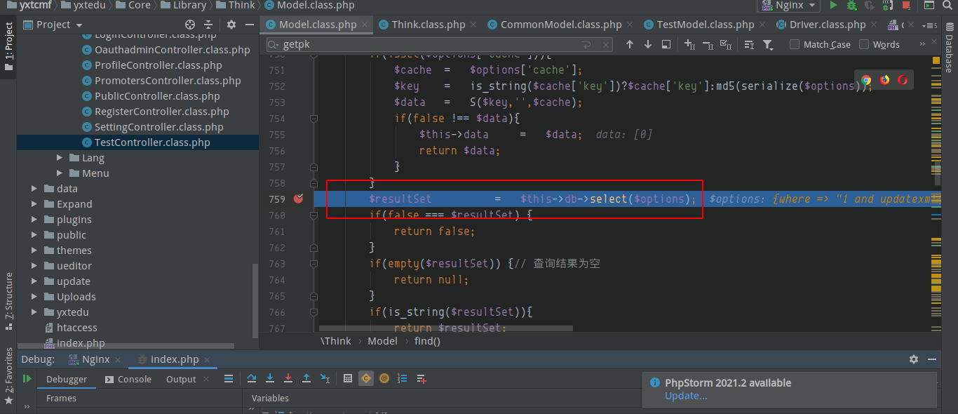Open the Output debug tab
Screen dimensions: 958x414
[x=181, y=379]
